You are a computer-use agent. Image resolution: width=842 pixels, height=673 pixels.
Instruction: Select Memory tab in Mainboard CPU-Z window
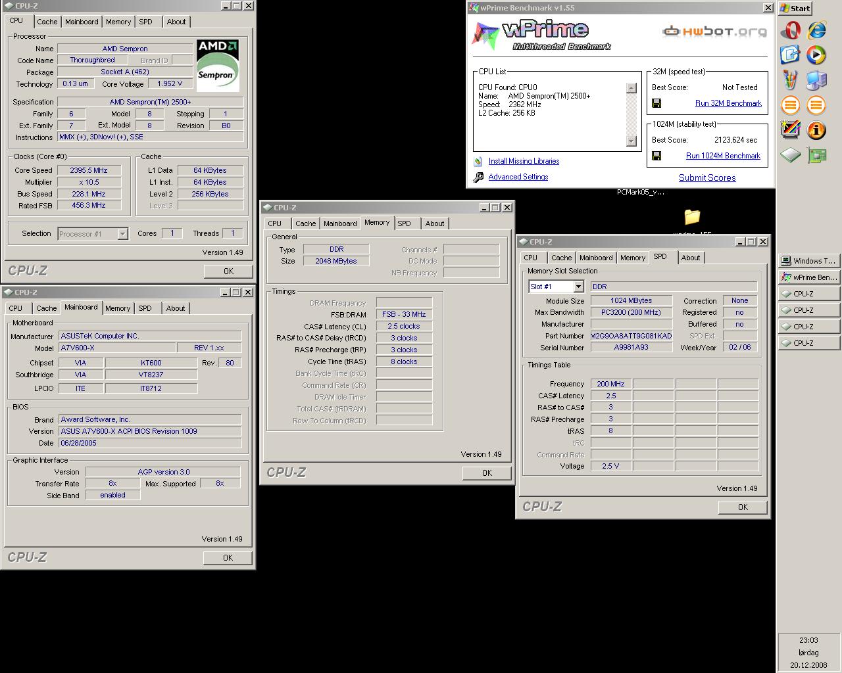click(x=118, y=308)
